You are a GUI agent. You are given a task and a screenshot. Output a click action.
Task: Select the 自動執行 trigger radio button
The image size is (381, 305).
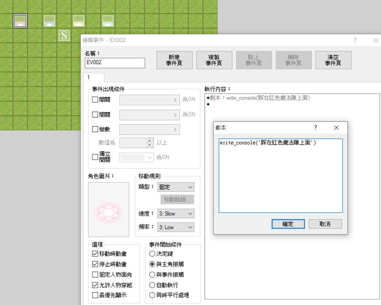[152, 285]
